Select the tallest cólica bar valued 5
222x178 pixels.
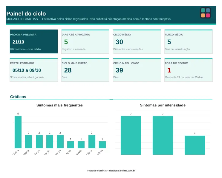pyautogui.click(x=18, y=132)
